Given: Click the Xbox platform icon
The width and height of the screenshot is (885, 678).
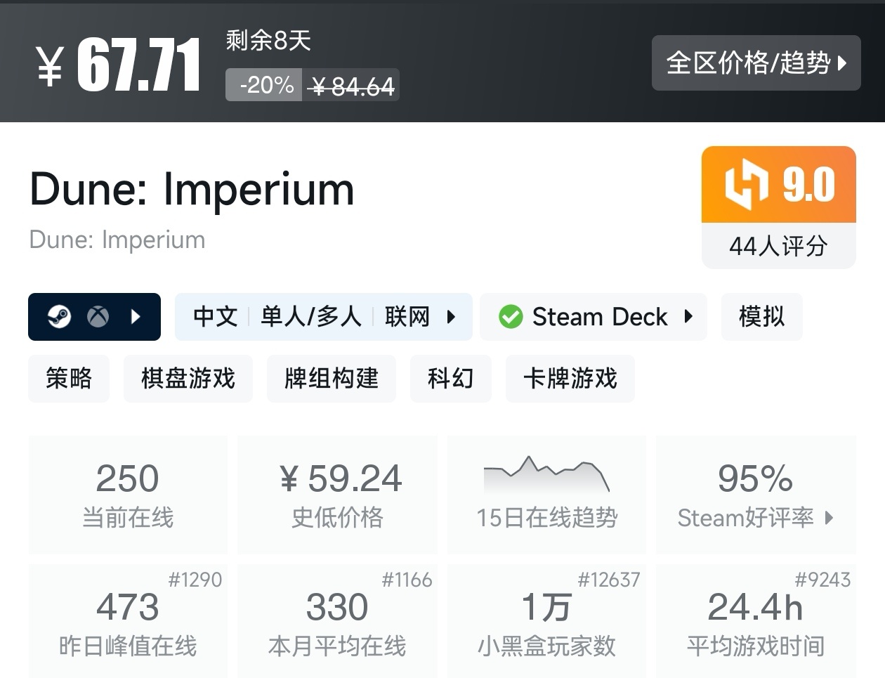Looking at the screenshot, I should 98,317.
